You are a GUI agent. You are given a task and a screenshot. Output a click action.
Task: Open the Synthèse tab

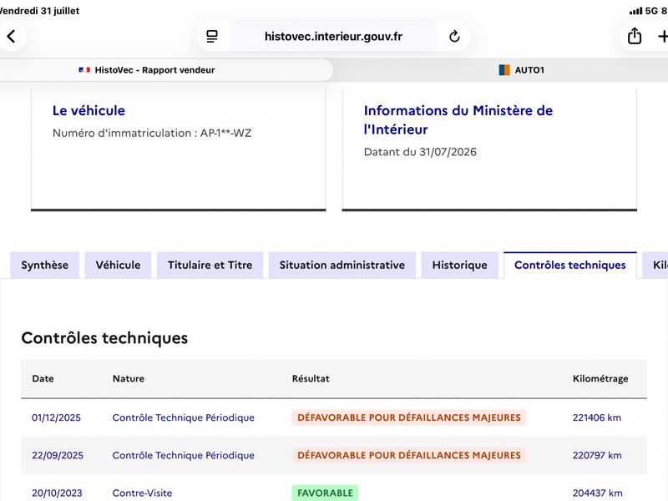click(x=45, y=265)
